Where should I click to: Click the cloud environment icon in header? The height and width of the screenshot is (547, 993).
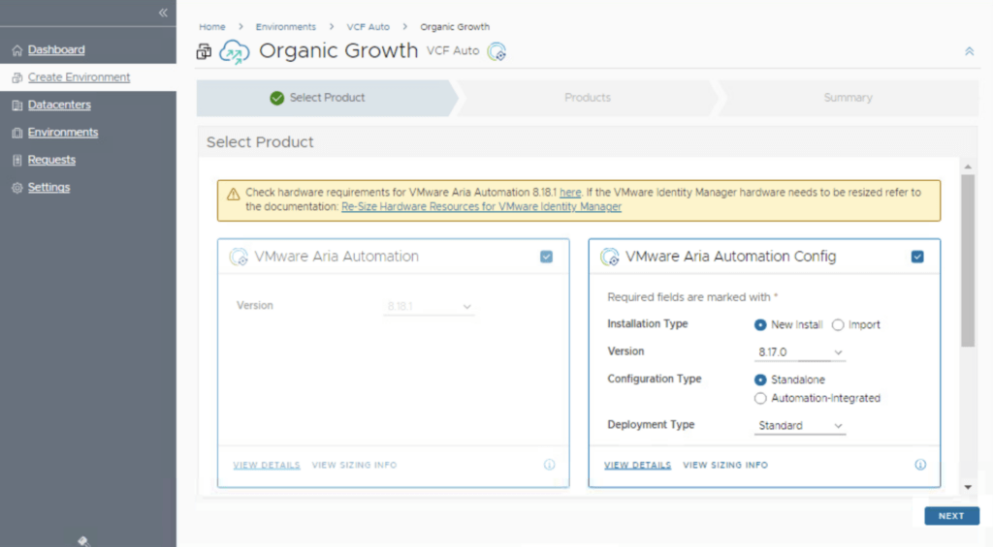click(234, 52)
